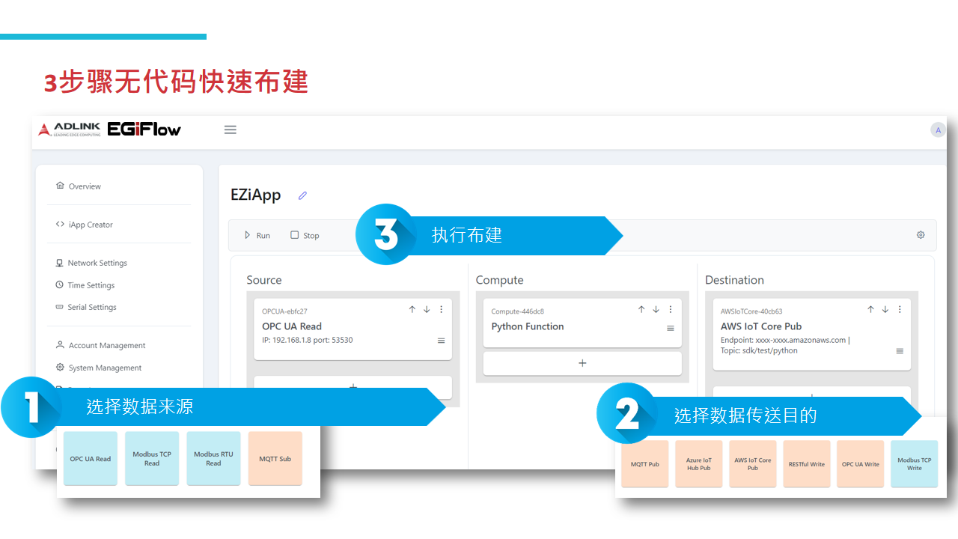Move AWS IoT Core Pub card down

click(x=885, y=309)
